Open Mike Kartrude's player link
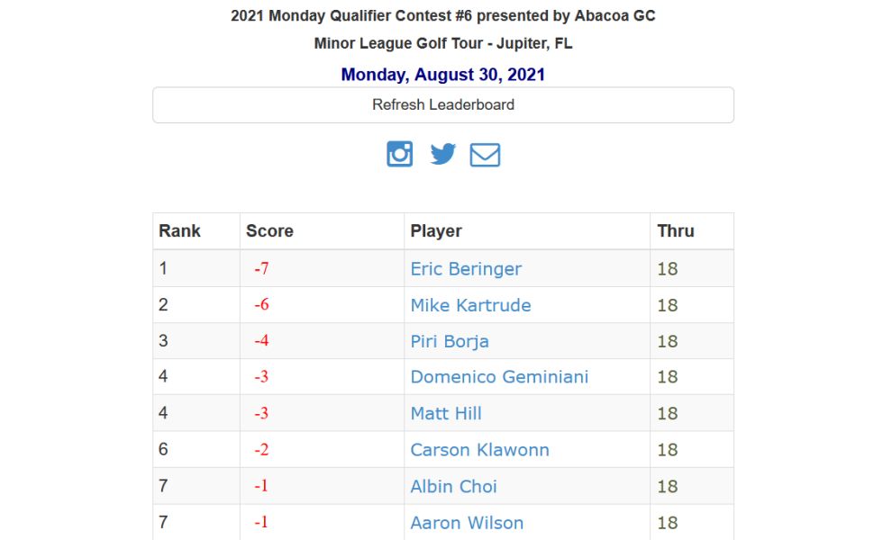Image resolution: width=883 pixels, height=540 pixels. pos(470,305)
